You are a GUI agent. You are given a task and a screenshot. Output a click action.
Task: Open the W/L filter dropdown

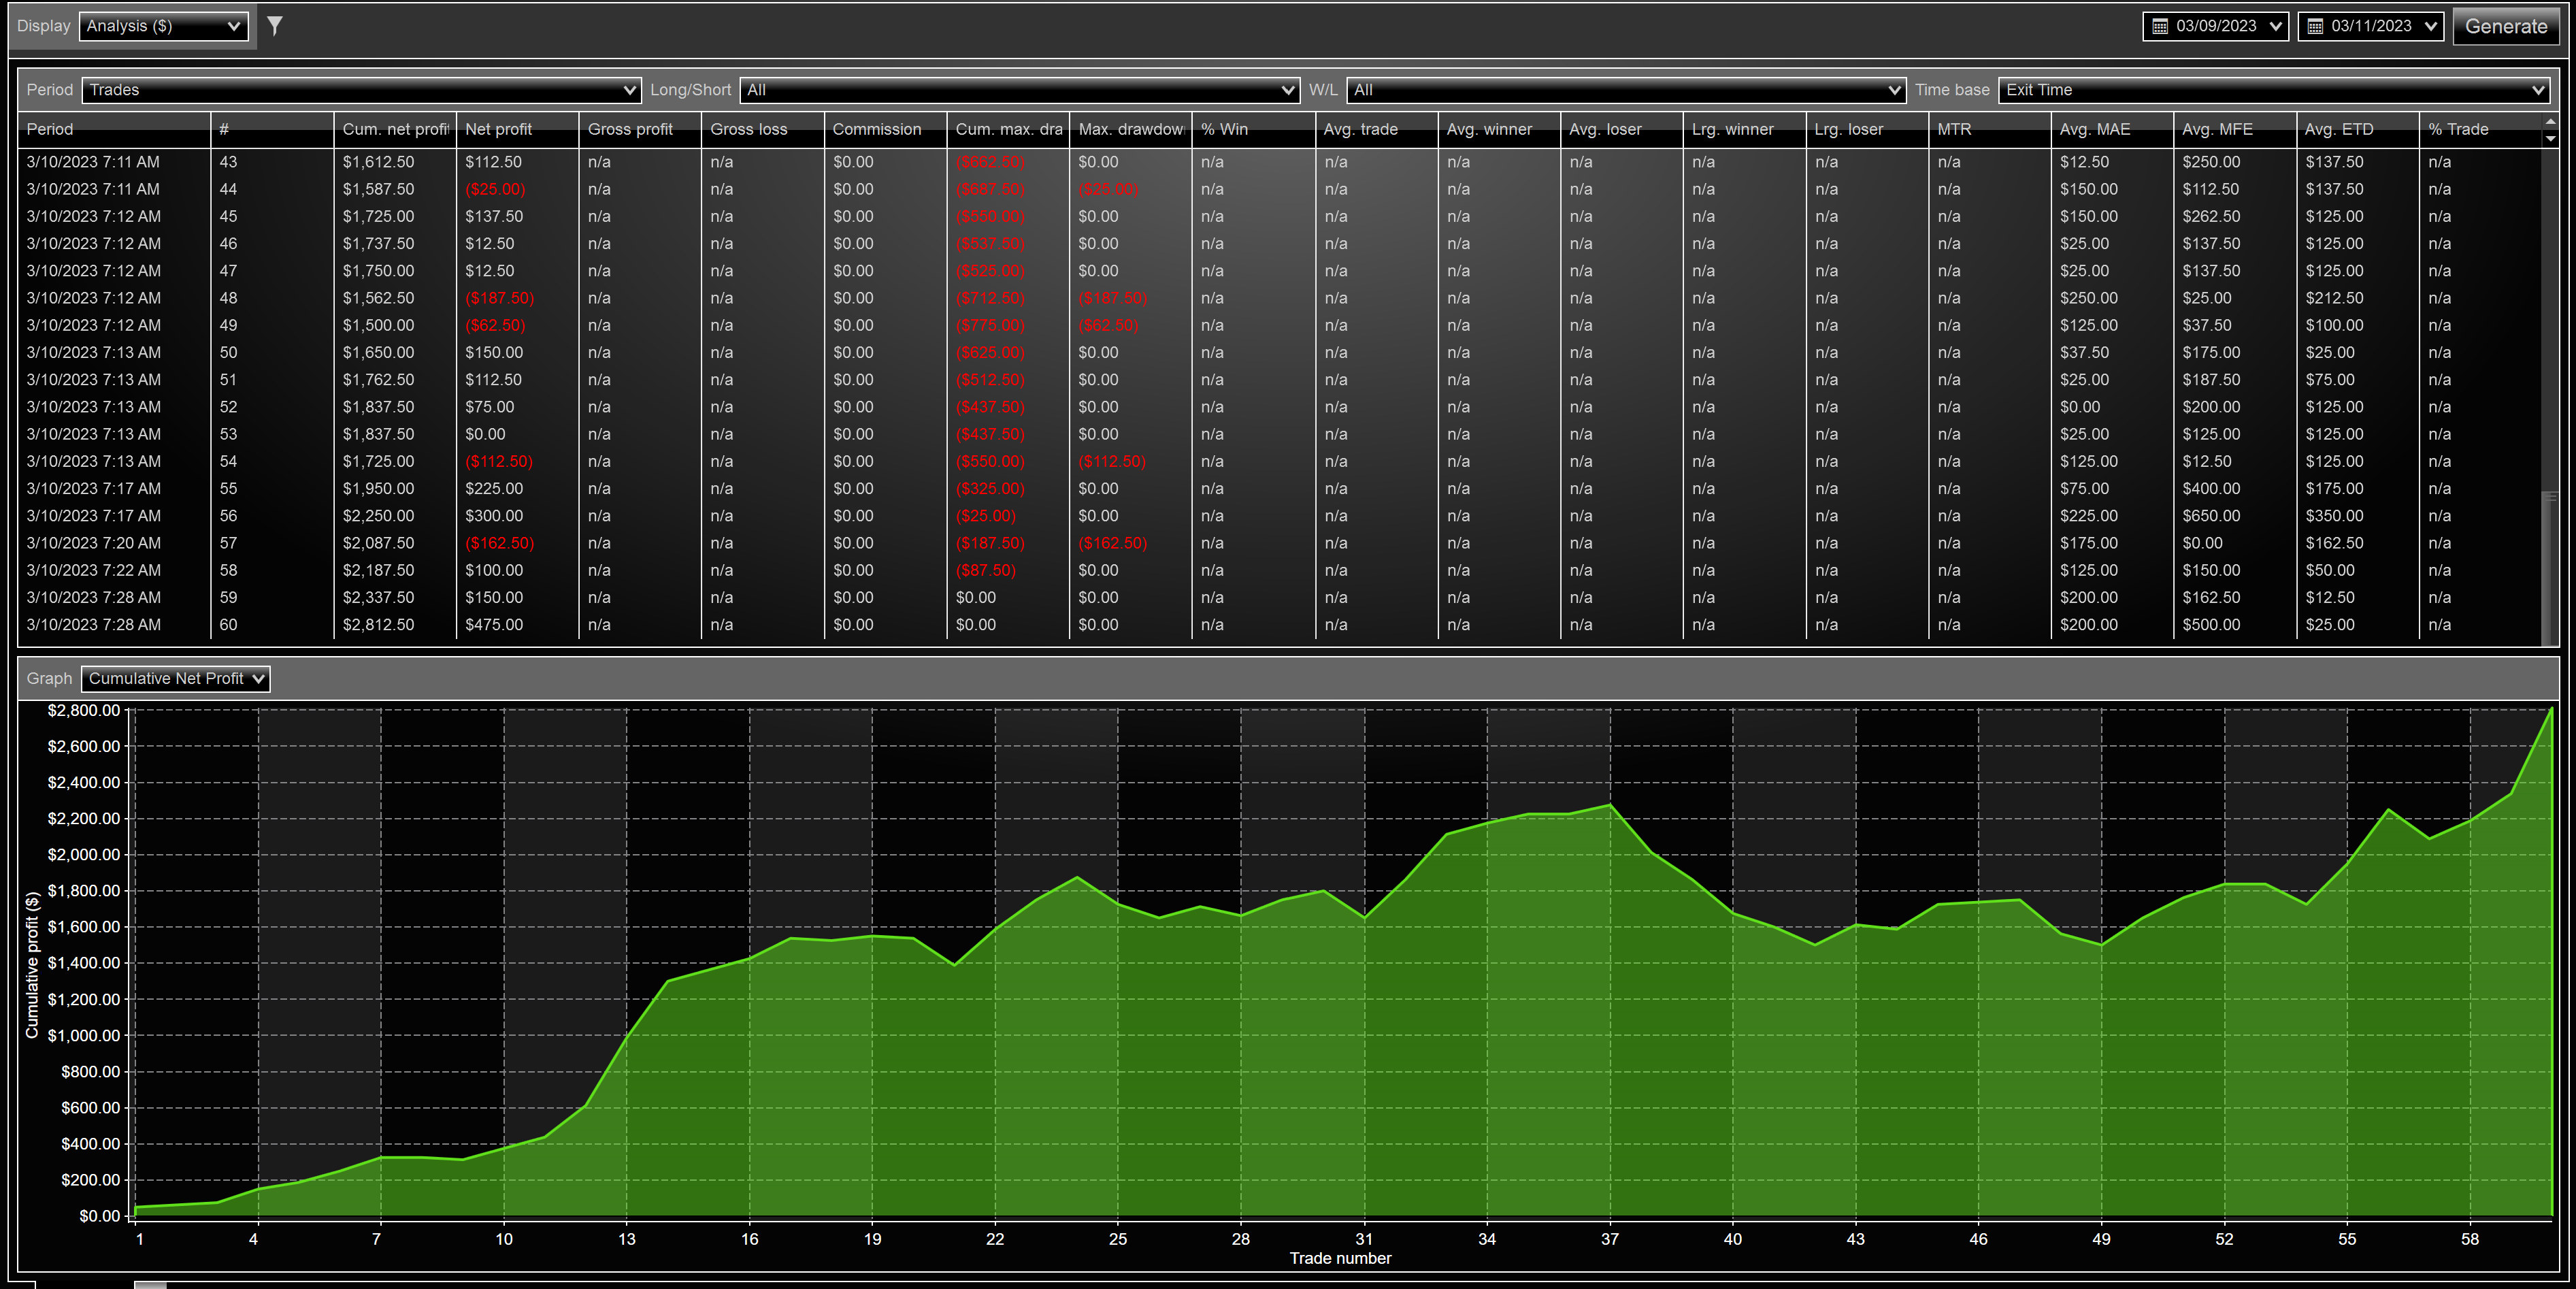coord(1625,90)
